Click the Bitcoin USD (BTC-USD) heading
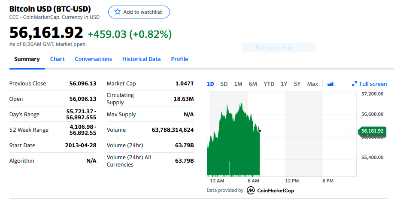The image size is (394, 203). (50, 9)
